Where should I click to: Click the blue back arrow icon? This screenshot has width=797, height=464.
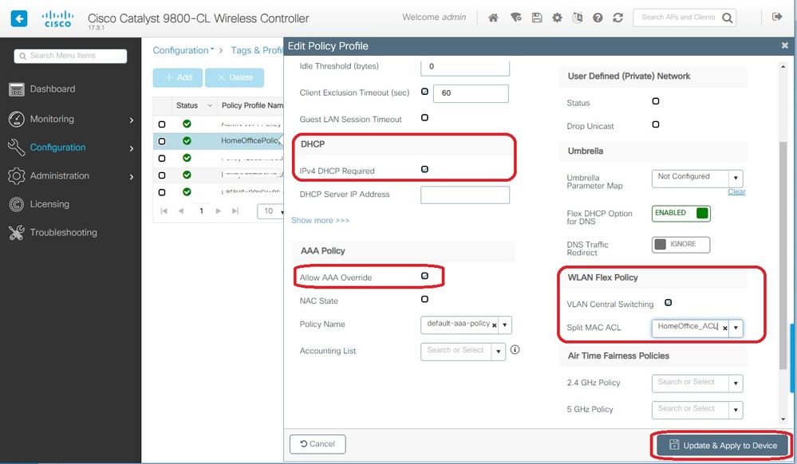(x=19, y=19)
